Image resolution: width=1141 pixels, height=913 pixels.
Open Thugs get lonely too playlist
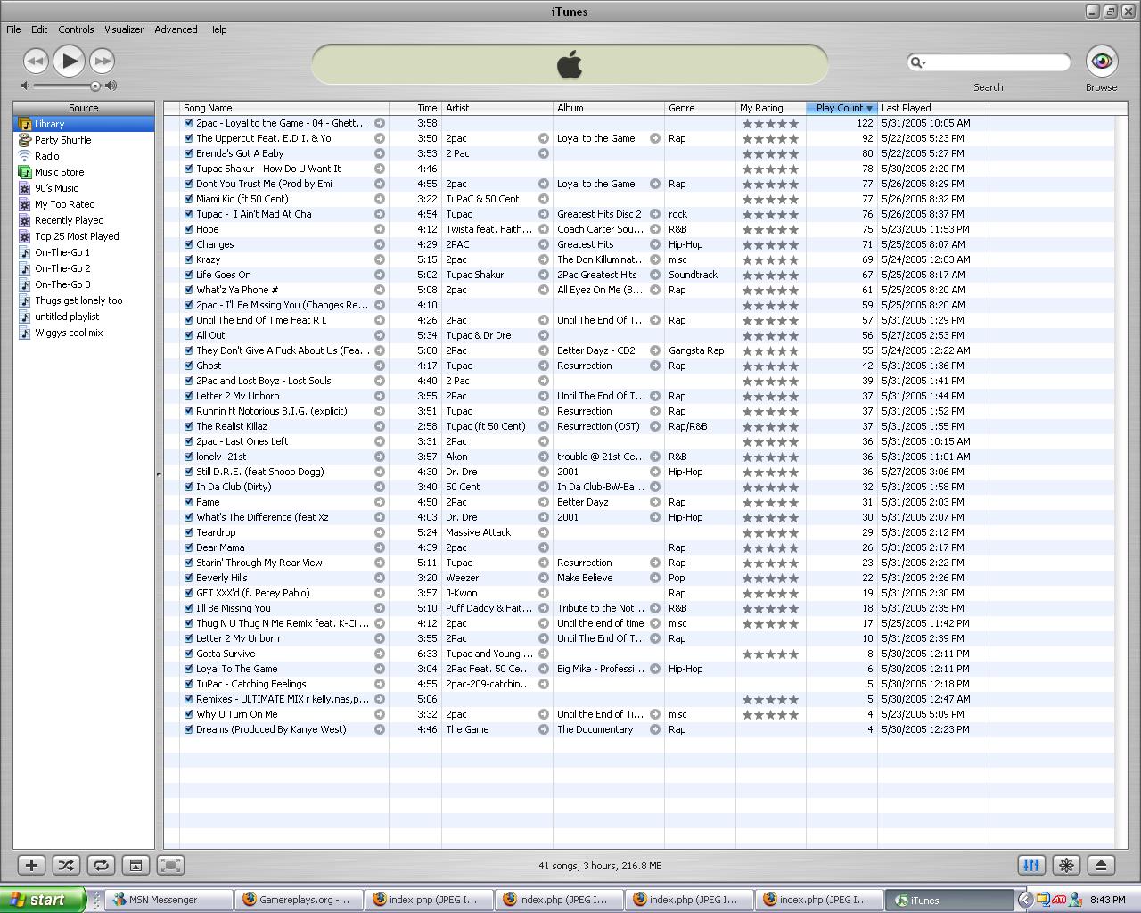(x=84, y=300)
